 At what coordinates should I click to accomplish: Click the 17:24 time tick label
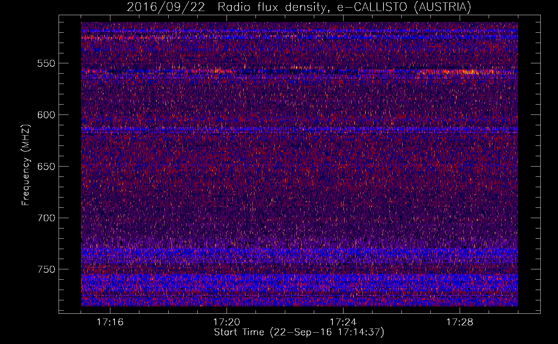(343, 322)
